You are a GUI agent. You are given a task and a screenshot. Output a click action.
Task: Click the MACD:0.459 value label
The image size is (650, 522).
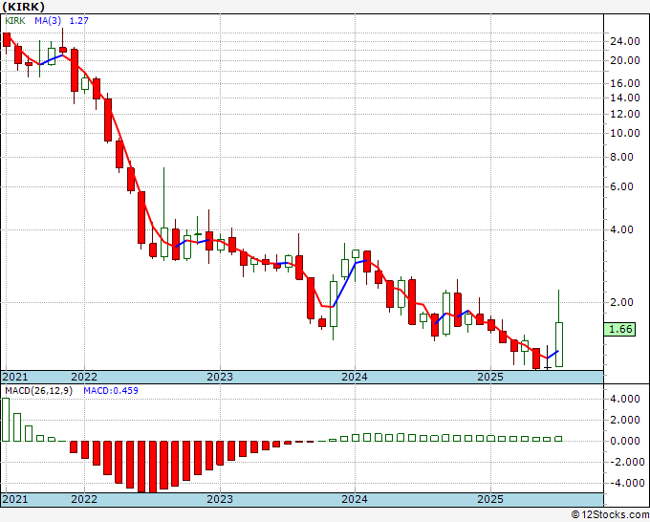pos(111,391)
